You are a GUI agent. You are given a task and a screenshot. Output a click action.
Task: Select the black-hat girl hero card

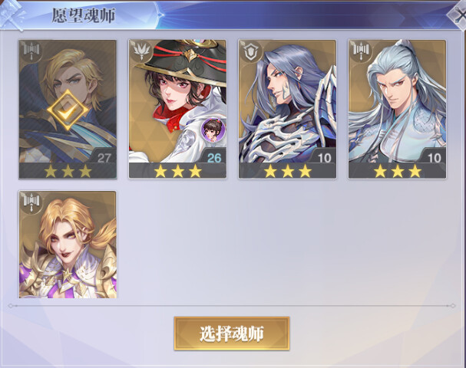[x=177, y=109]
